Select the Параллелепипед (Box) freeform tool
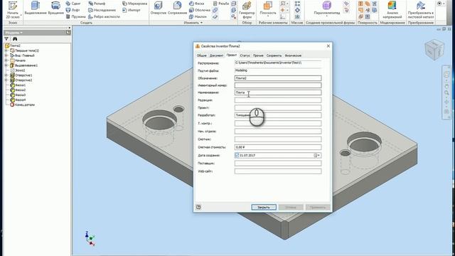The image size is (455, 256). click(327, 9)
